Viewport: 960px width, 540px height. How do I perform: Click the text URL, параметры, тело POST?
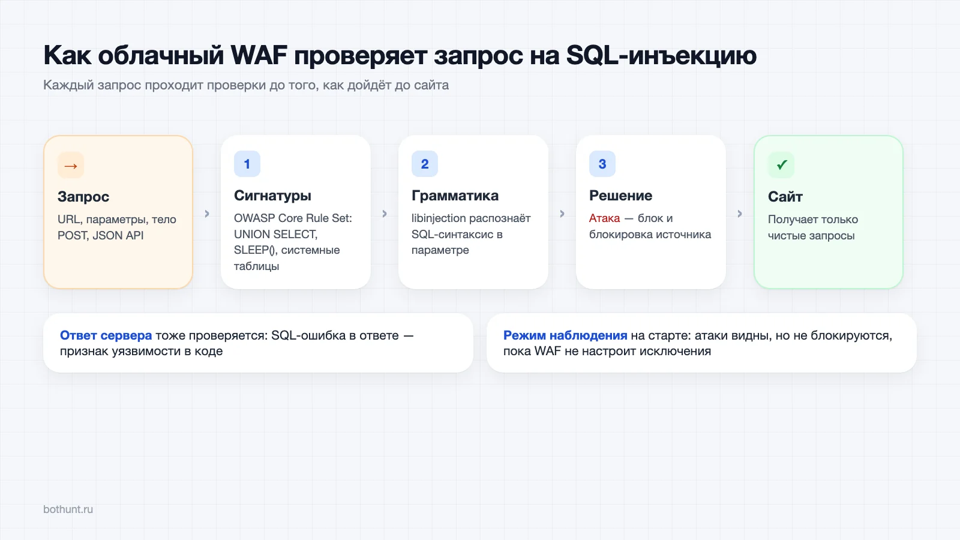117,227
